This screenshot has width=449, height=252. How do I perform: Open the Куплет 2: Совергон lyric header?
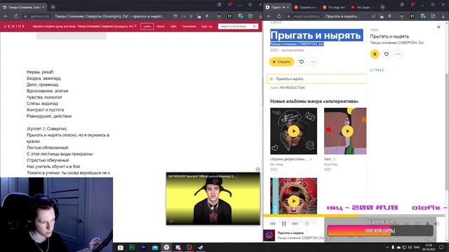tap(47, 129)
